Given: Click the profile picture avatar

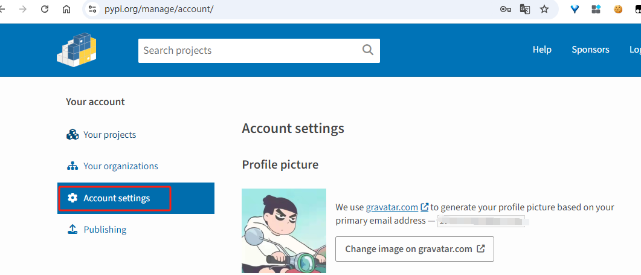Looking at the screenshot, I should pyautogui.click(x=284, y=231).
